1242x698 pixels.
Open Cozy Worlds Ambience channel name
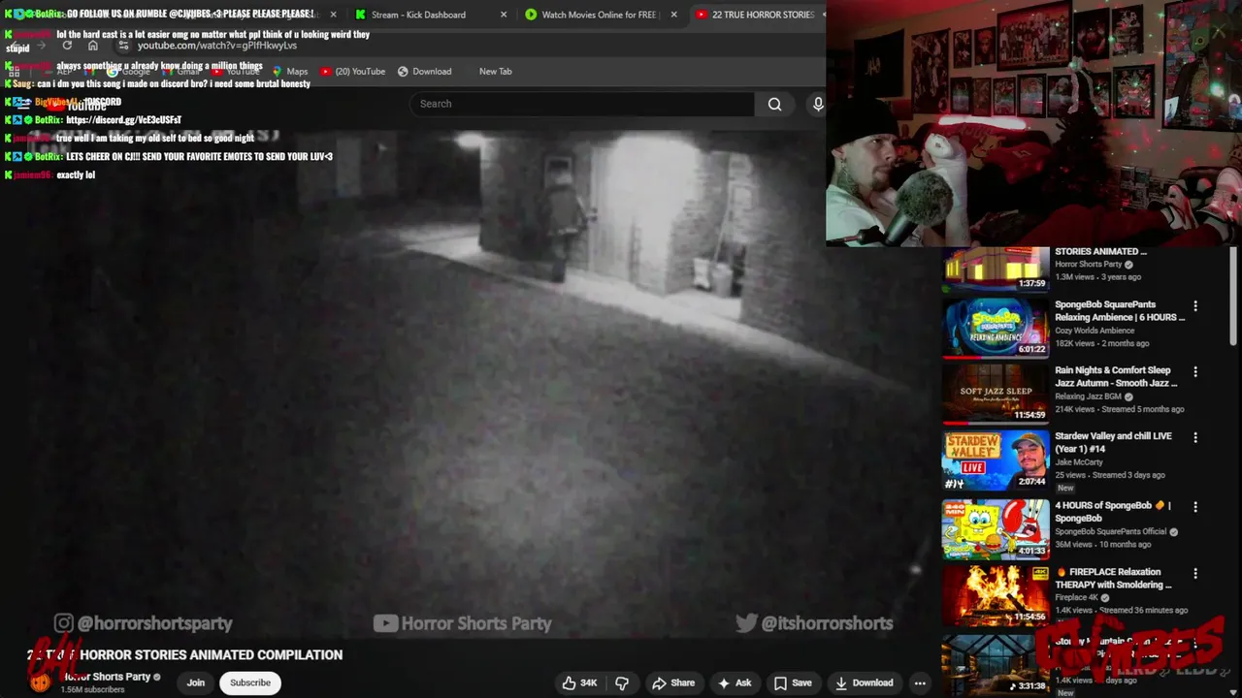[x=1095, y=331]
